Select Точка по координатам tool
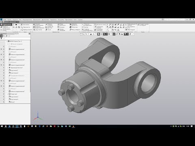This screenshot has width=195, height=146. tap(87, 25)
